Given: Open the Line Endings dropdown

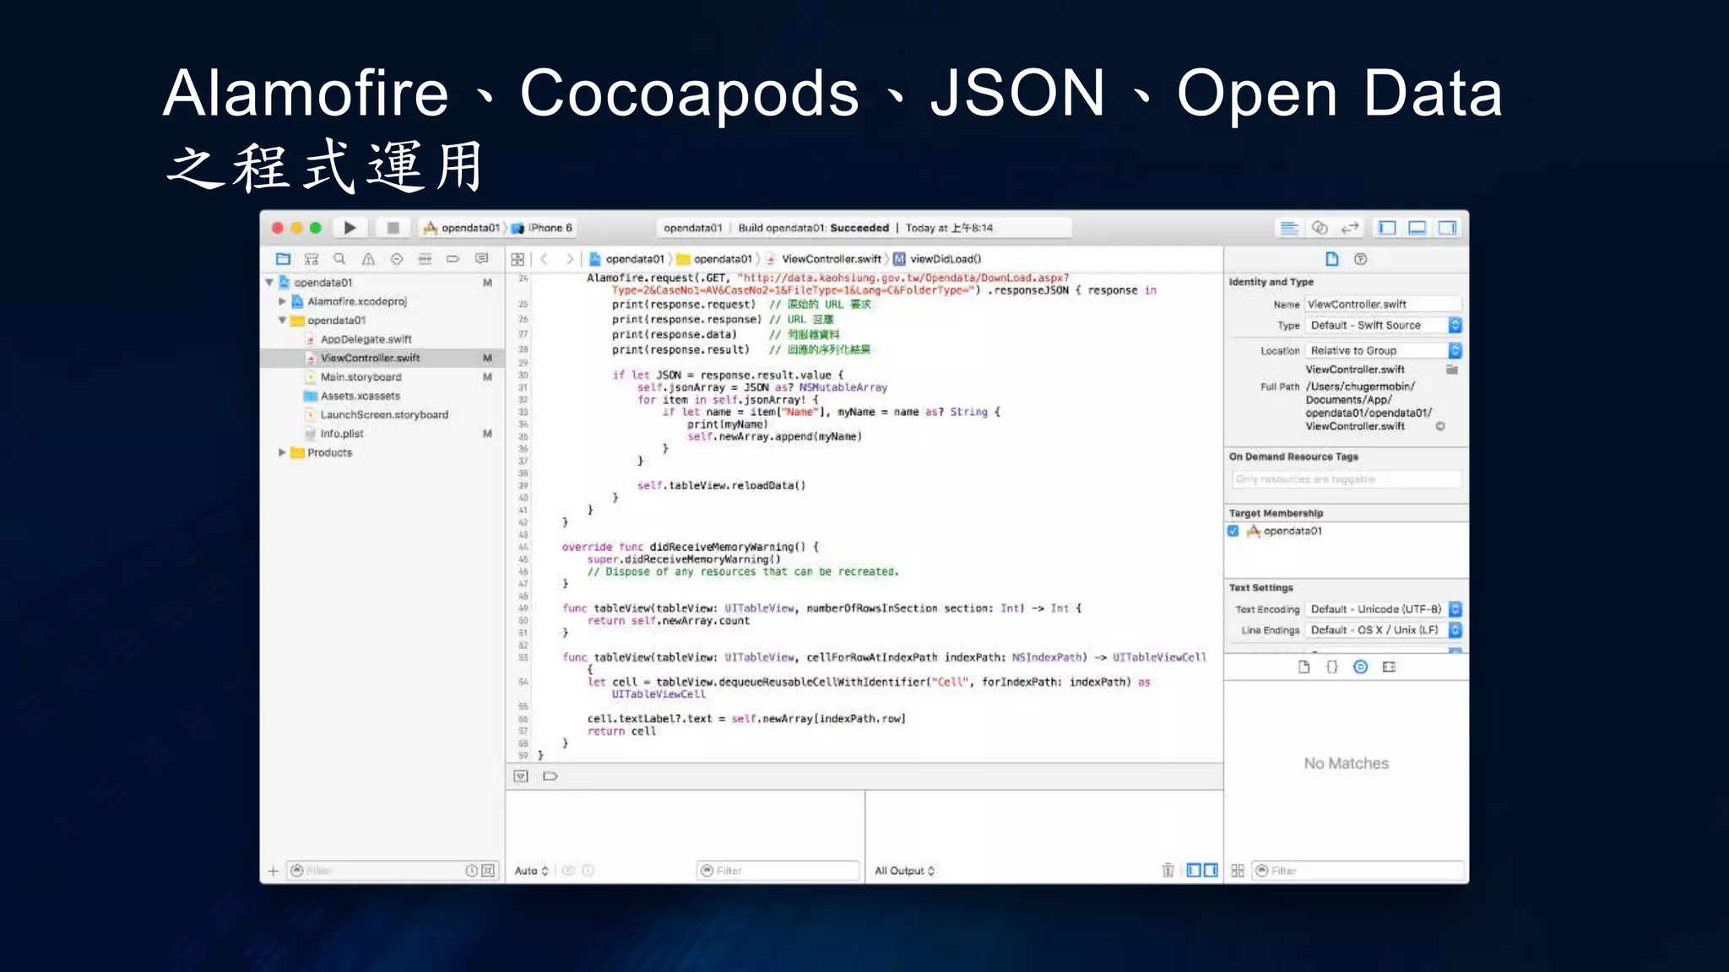Looking at the screenshot, I should click(x=1383, y=630).
